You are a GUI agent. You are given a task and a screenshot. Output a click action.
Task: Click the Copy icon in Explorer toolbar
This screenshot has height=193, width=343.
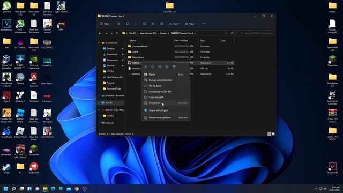click(127, 24)
